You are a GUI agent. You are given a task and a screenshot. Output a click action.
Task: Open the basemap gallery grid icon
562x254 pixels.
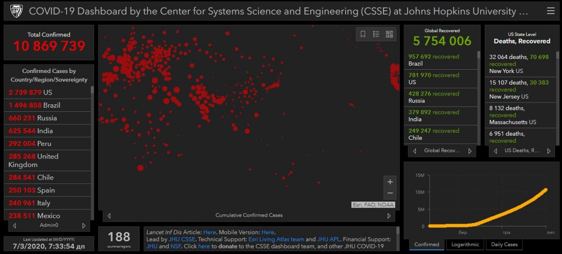pos(389,34)
